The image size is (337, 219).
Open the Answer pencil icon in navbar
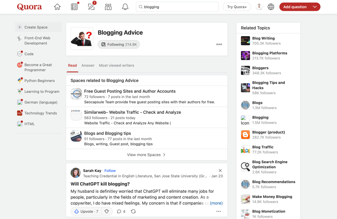tap(91, 7)
